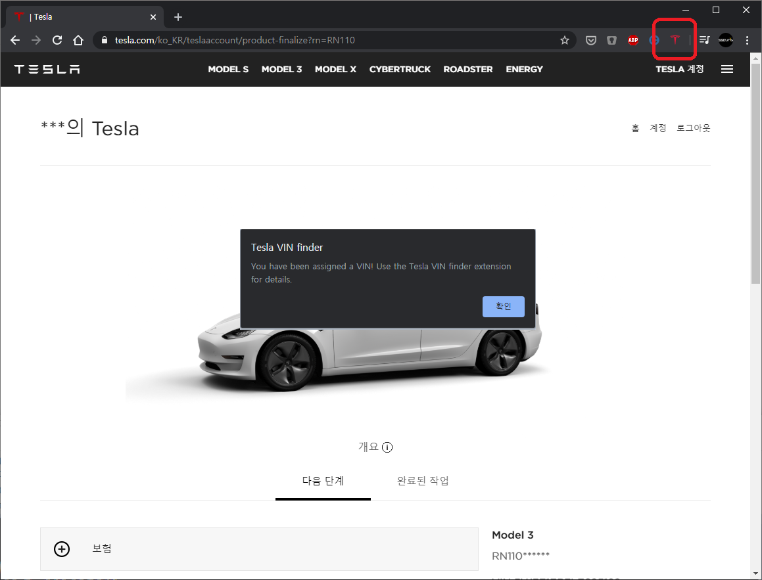The image size is (762, 580).
Task: Open the browser home page icon
Action: click(78, 40)
